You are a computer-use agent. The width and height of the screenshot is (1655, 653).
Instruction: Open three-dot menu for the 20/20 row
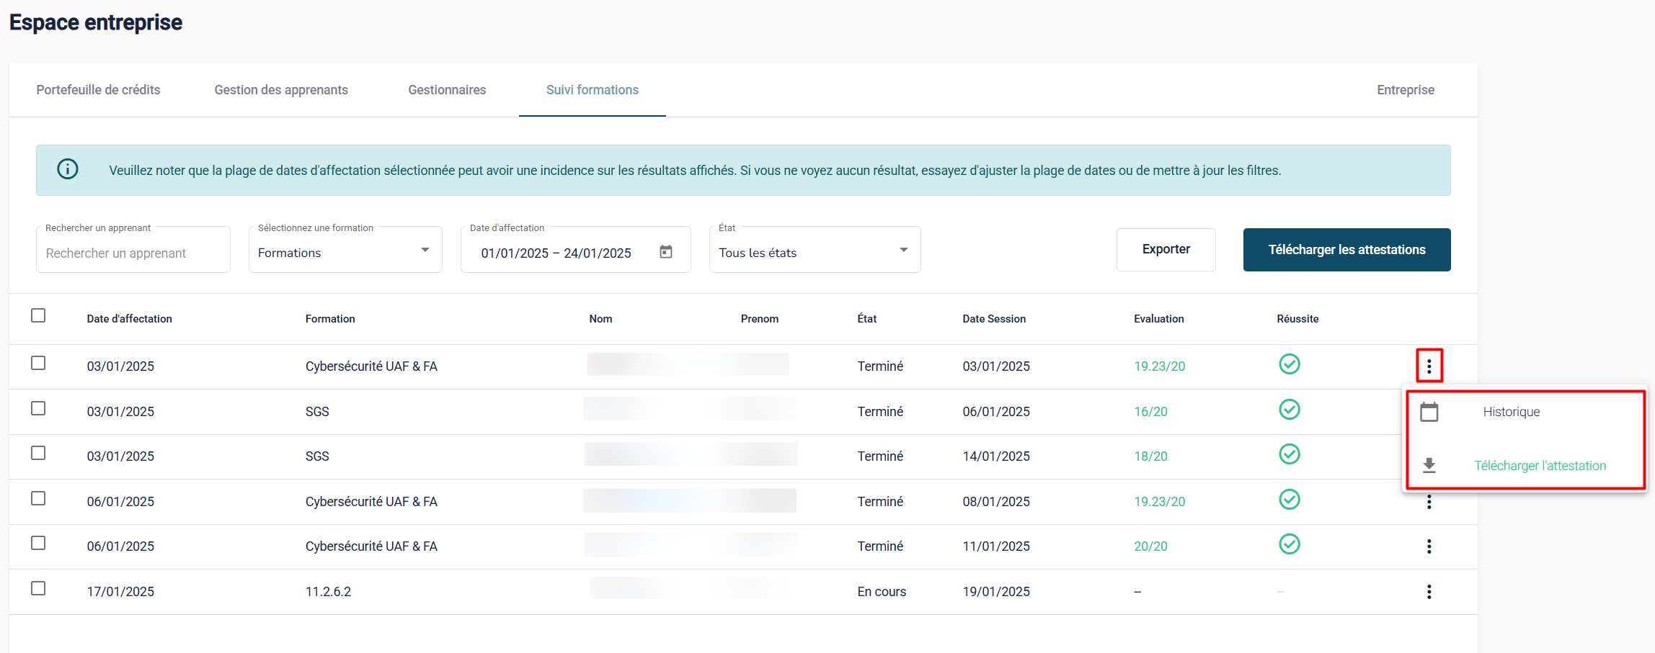point(1429,546)
